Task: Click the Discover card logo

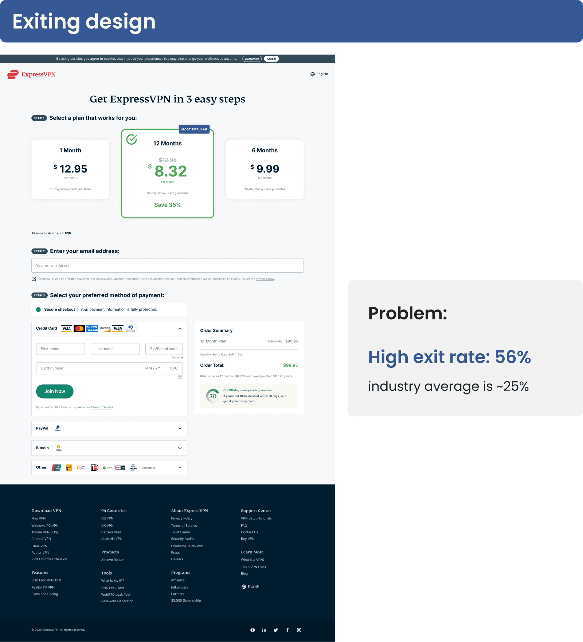Action: point(105,328)
